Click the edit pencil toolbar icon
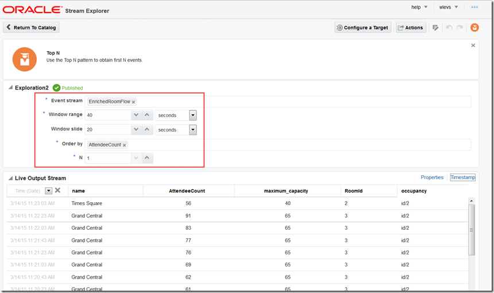Image resolution: width=494 pixels, height=293 pixels. tap(436, 28)
